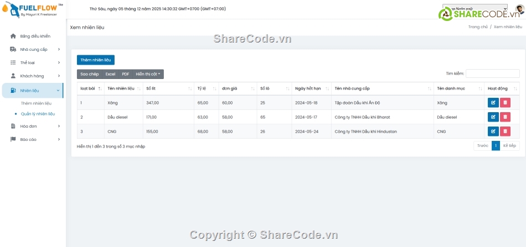Sort table by đơn giá column
This screenshot has height=247, width=526.
pyautogui.click(x=237, y=88)
